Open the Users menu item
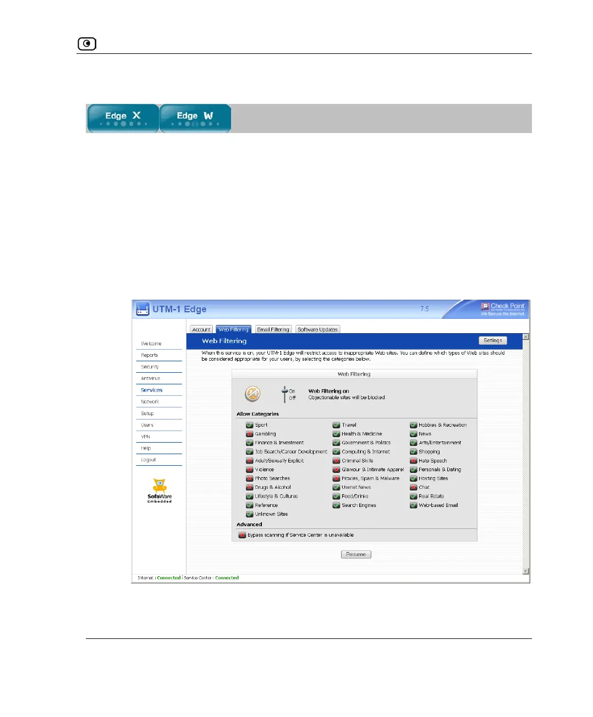The height and width of the screenshot is (717, 593). [x=147, y=425]
